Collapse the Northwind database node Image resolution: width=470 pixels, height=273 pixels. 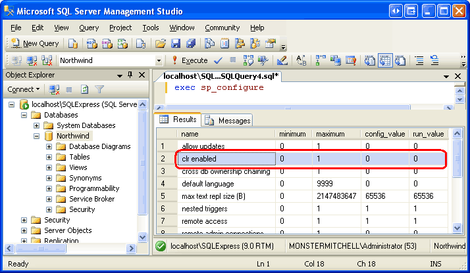pyautogui.click(x=37, y=136)
